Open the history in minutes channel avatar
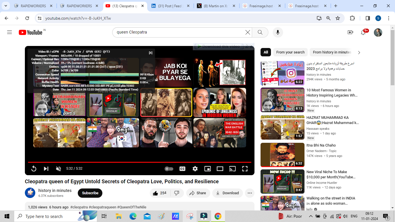 (30, 193)
